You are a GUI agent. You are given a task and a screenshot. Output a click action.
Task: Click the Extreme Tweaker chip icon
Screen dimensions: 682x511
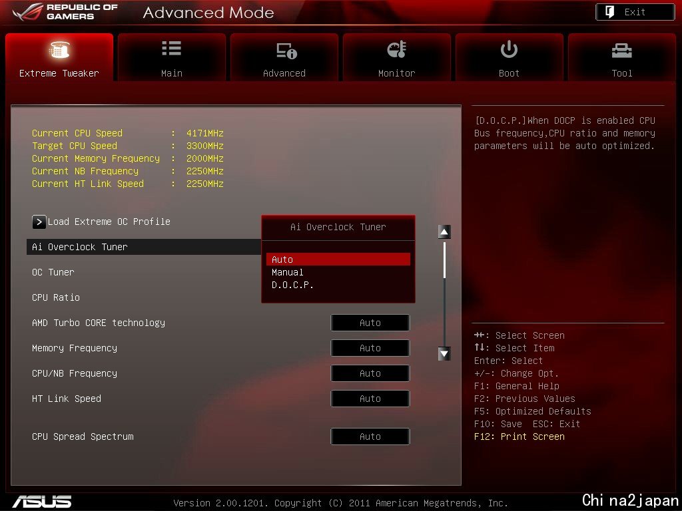59,49
